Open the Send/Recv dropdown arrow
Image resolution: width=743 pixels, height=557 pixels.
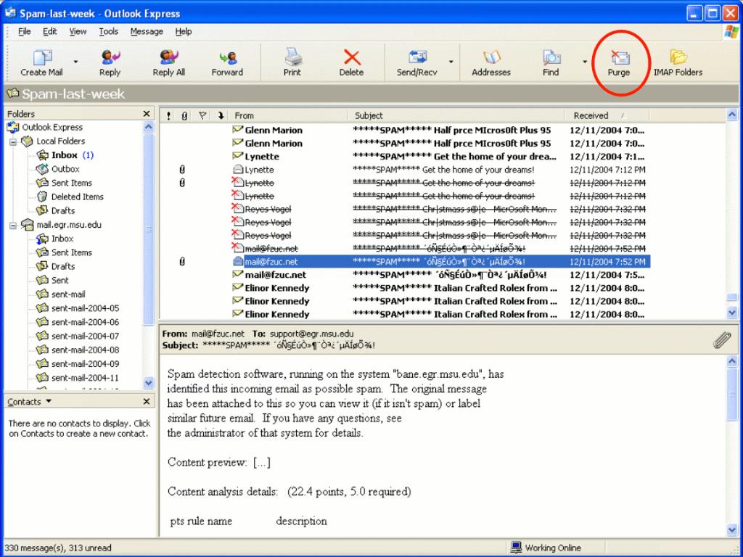pyautogui.click(x=451, y=62)
